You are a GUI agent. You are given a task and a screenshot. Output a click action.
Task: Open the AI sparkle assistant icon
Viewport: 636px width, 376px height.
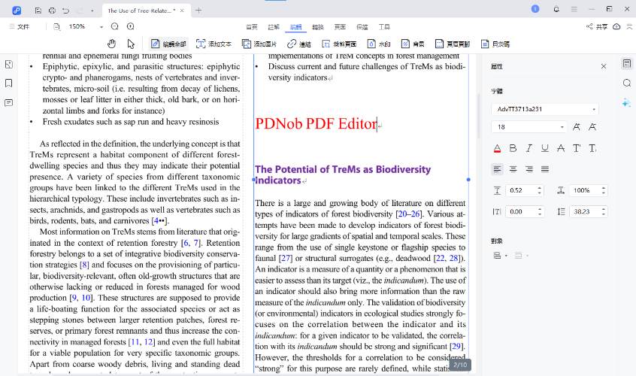(626, 102)
